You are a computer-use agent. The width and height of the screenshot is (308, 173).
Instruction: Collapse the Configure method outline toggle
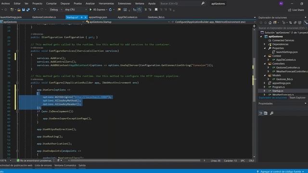point(17,83)
